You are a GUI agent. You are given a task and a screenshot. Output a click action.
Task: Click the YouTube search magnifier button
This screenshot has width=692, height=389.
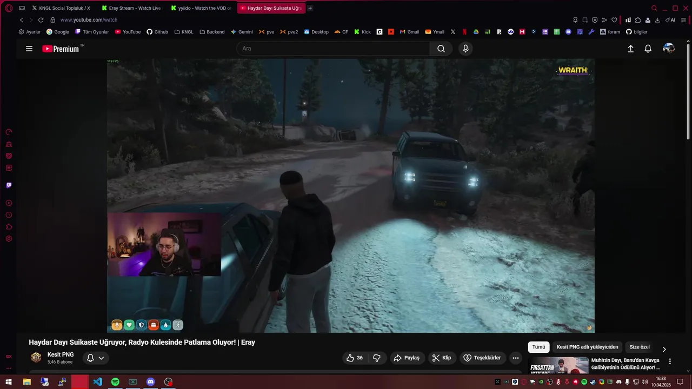pyautogui.click(x=441, y=49)
